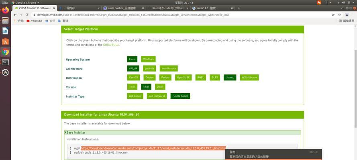Select OpenSUSE distribution
The image size is (357, 160).
pyautogui.click(x=184, y=78)
